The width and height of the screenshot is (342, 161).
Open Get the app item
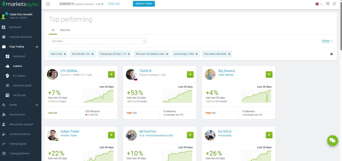(x=19, y=95)
